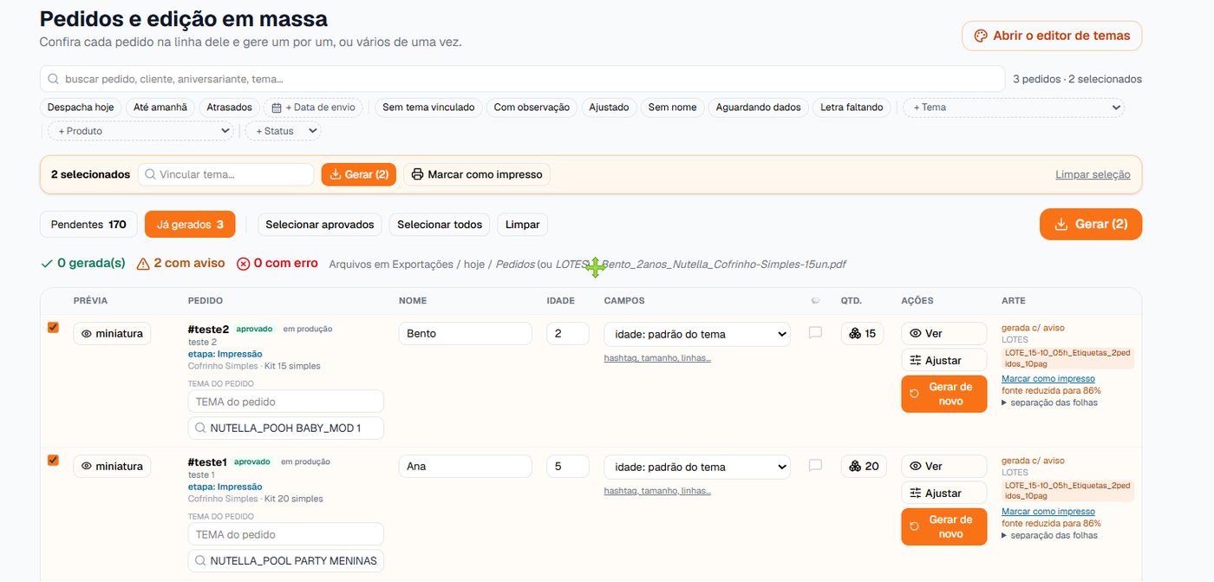Image resolution: width=1214 pixels, height=582 pixels.
Task: Click the Limpar button
Action: tap(522, 225)
